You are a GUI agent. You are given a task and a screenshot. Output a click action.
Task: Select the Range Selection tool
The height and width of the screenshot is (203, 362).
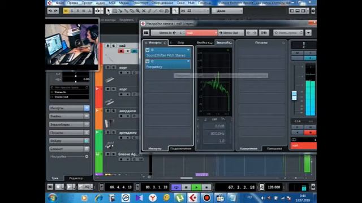pyautogui.click(x=115, y=11)
